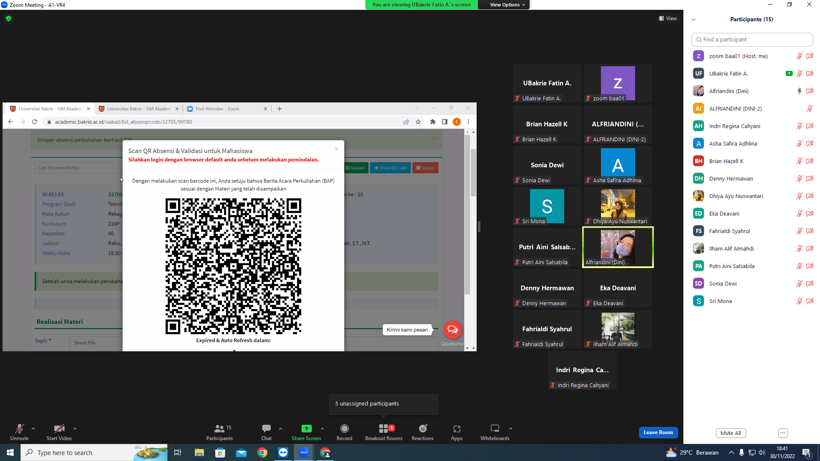Open the Reactions menu
The image size is (820, 461).
422,432
